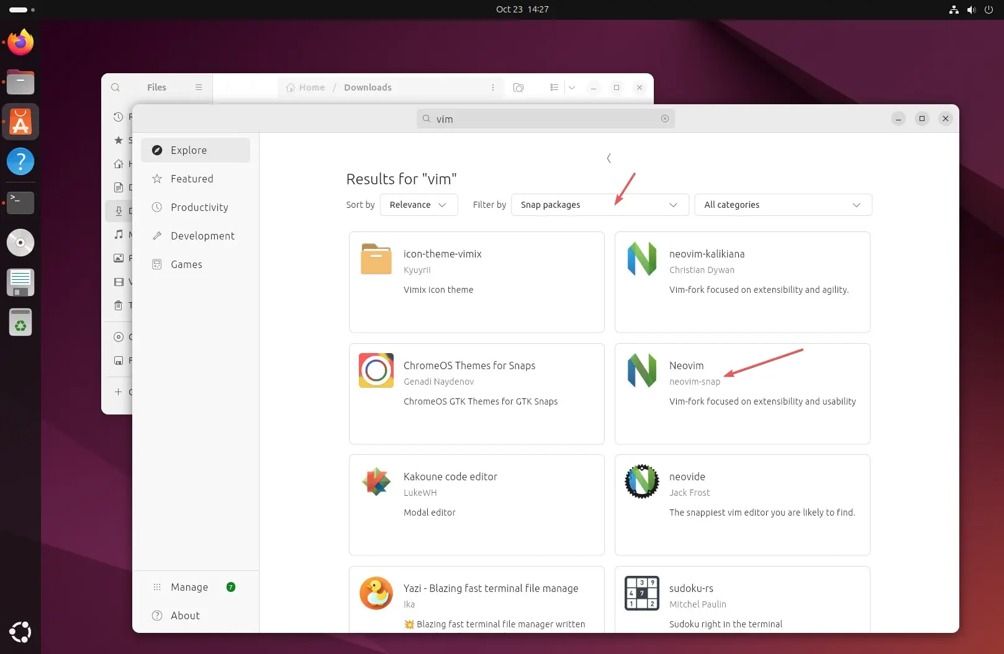Click search-folder icon in Files toolbar
Screen dimensions: 1004x654
point(518,87)
